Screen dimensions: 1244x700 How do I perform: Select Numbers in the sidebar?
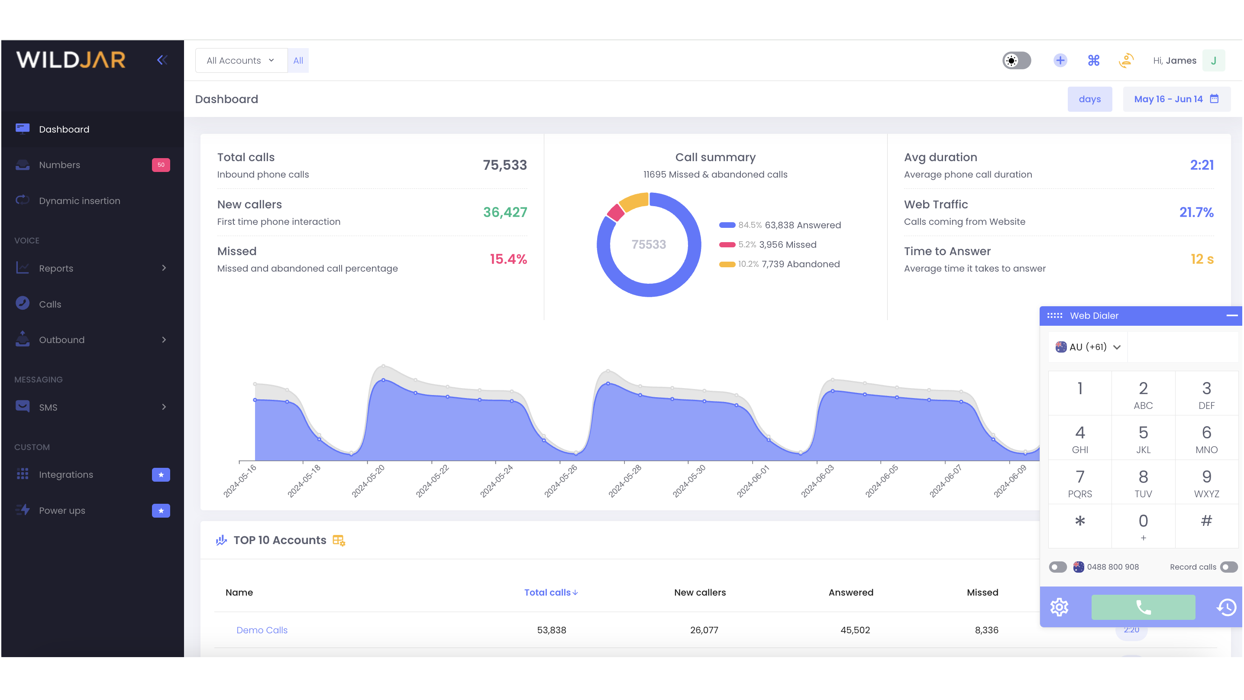[x=59, y=165]
